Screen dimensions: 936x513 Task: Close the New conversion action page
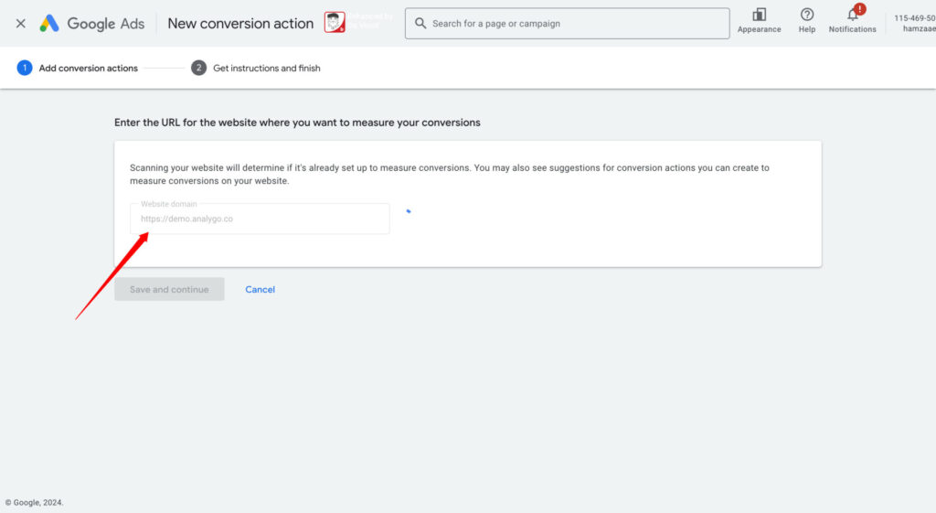coord(20,24)
